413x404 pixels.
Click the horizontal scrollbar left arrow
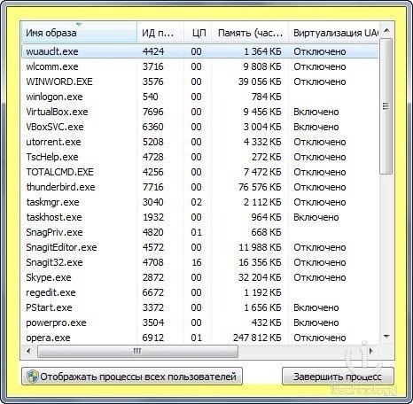(28, 351)
